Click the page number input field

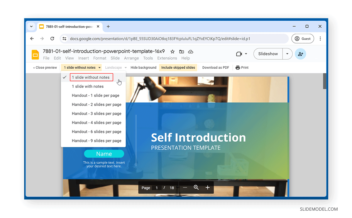157,187
